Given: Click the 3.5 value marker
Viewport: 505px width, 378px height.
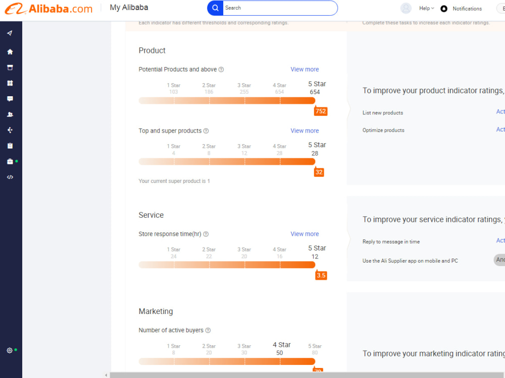Looking at the screenshot, I should (x=321, y=275).
